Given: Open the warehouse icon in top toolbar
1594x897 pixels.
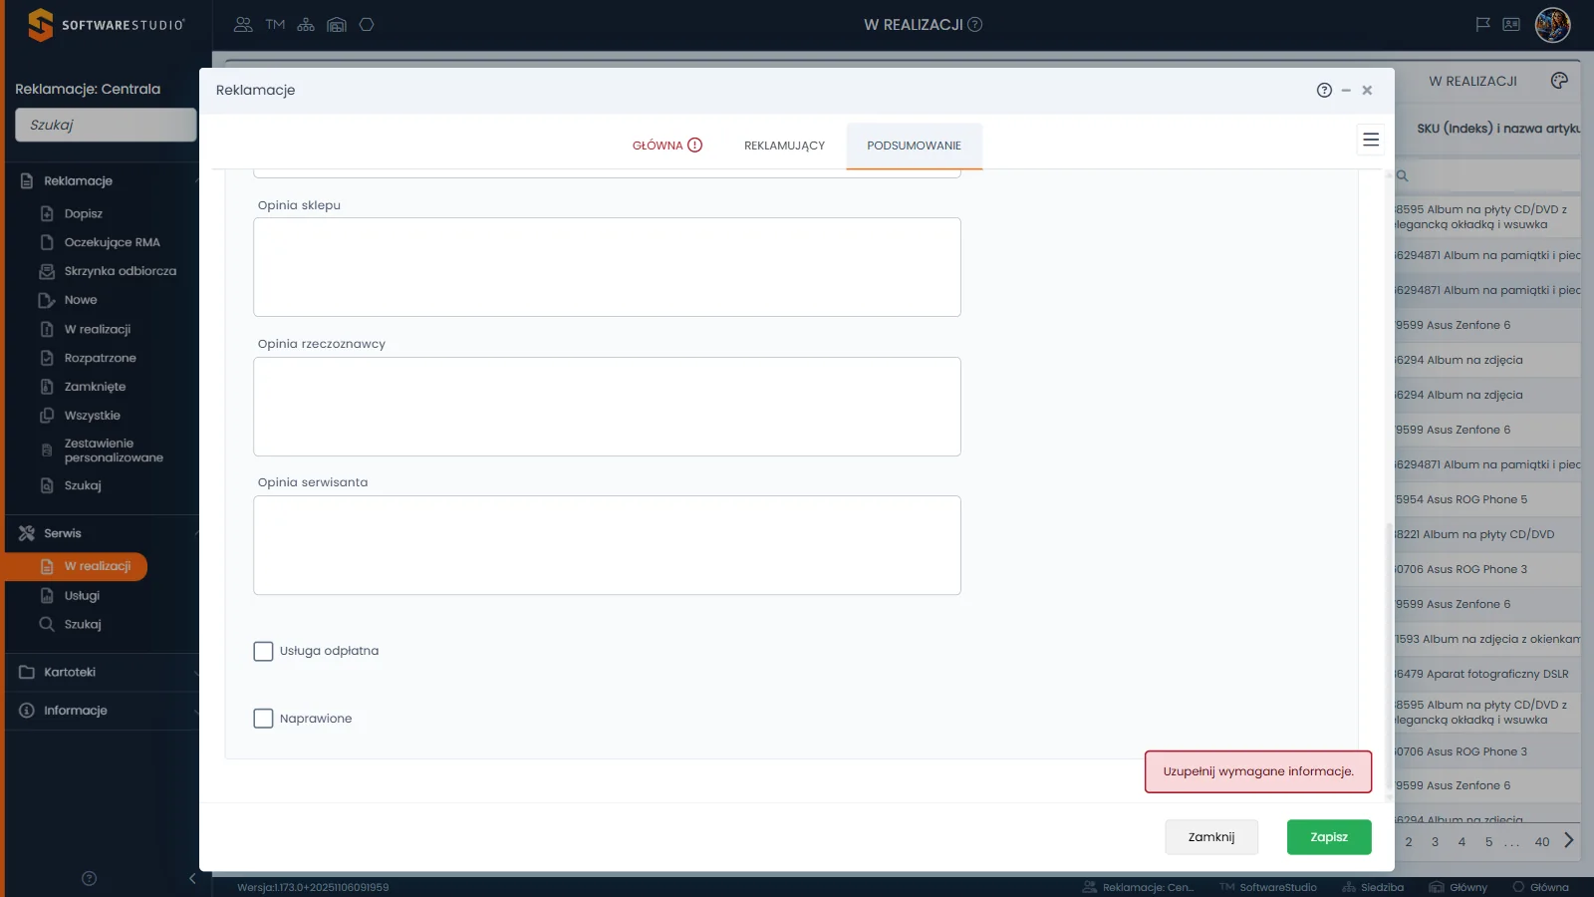Looking at the screenshot, I should [337, 25].
